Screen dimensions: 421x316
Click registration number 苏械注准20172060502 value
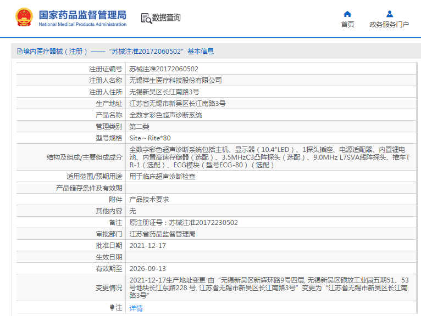coord(164,69)
